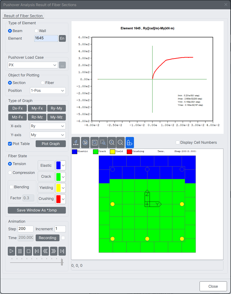
Task: Choose the Rz-Mz graph type
Action: [x=37, y=117]
